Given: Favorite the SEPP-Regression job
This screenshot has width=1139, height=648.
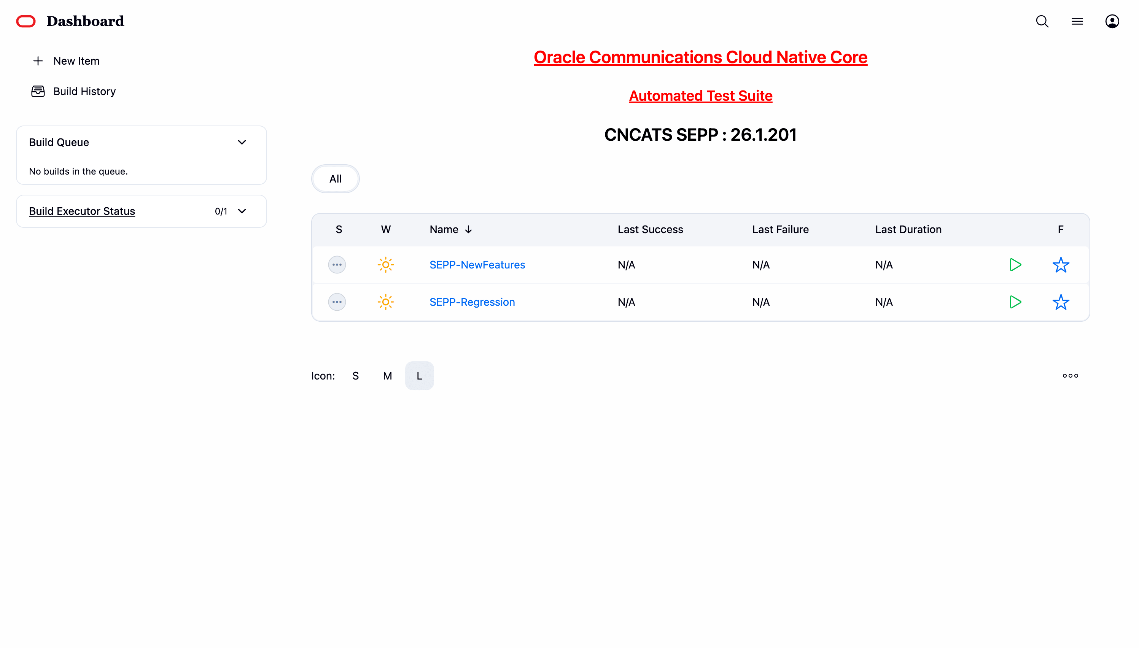Looking at the screenshot, I should pos(1061,302).
